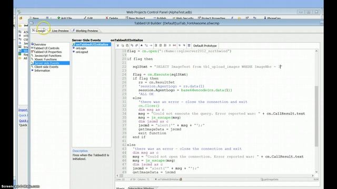Open the Information section
This screenshot has height=189, width=337.
coord(41,70)
